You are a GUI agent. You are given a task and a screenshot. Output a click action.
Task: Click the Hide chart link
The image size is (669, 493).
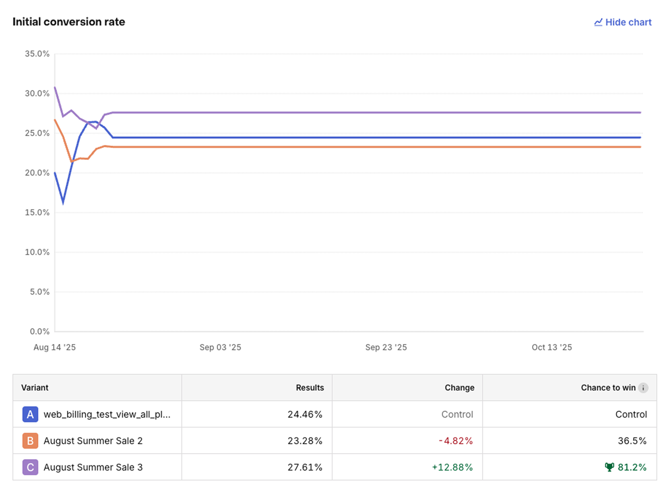tap(628, 22)
